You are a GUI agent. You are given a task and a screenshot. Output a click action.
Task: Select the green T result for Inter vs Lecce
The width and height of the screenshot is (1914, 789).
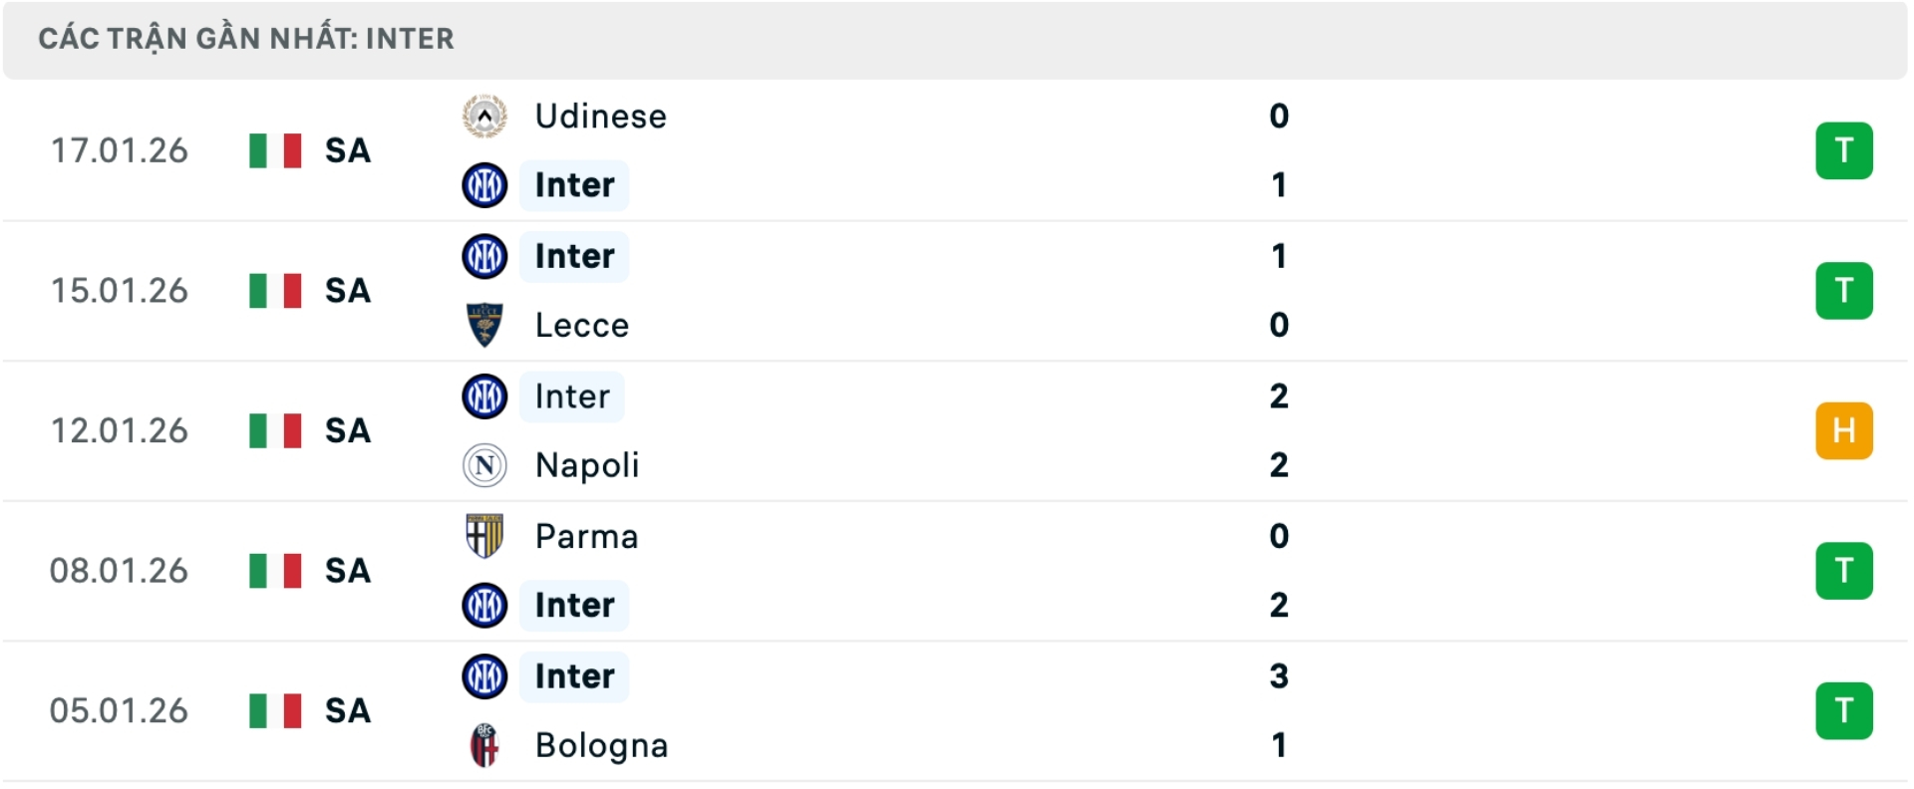coord(1845,291)
